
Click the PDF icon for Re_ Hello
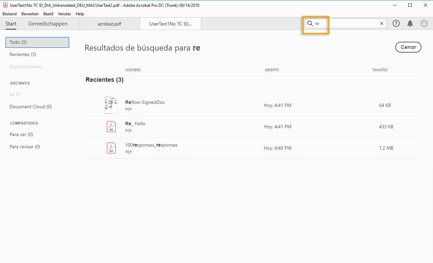(x=111, y=127)
